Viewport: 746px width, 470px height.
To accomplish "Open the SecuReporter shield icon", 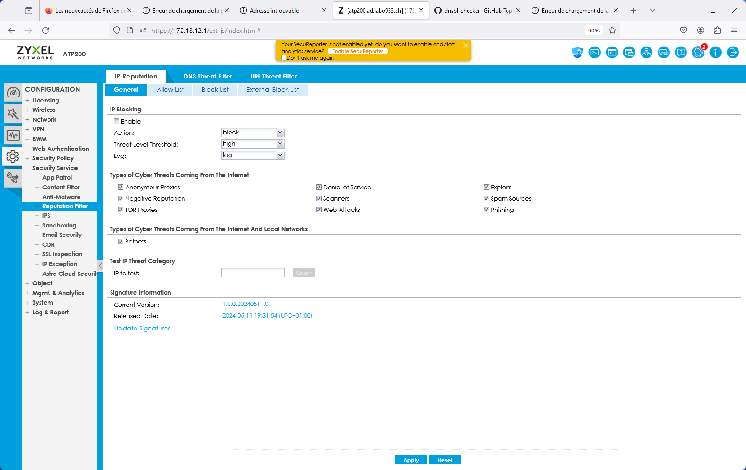I will pos(578,53).
